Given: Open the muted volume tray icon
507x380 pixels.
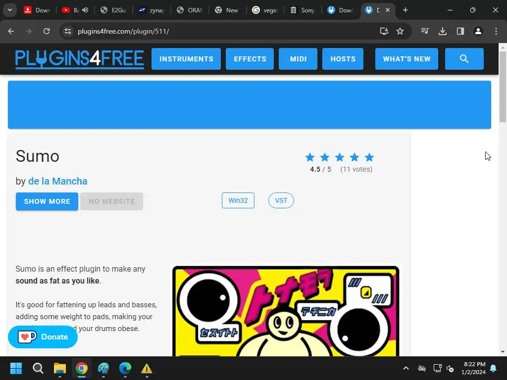Looking at the screenshot, I should pyautogui.click(x=450, y=368).
